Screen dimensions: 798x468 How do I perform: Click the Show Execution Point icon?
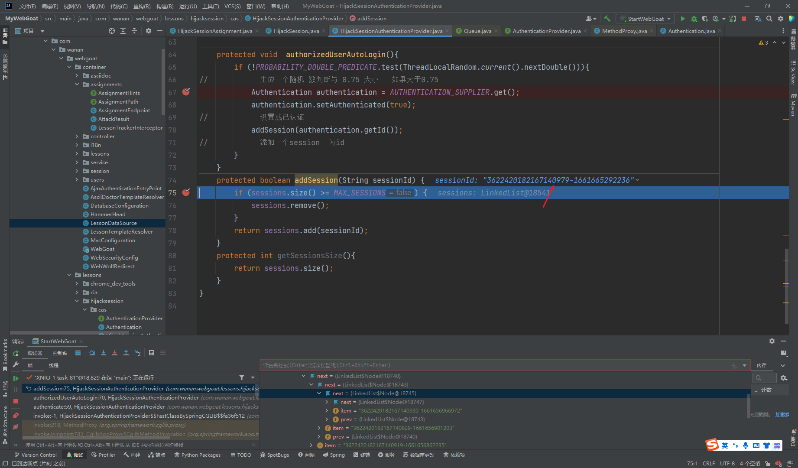(78, 353)
